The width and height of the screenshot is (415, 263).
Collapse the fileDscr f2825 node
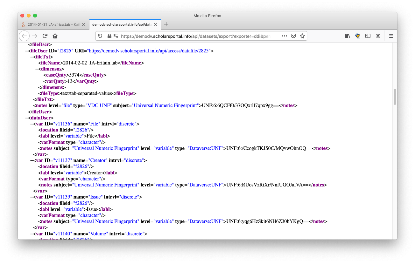(27, 51)
